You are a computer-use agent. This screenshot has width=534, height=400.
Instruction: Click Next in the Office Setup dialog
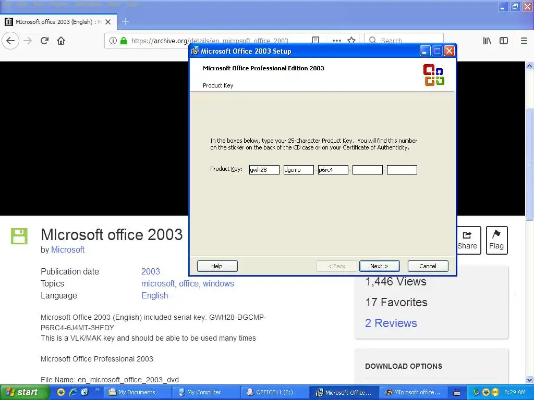click(380, 266)
